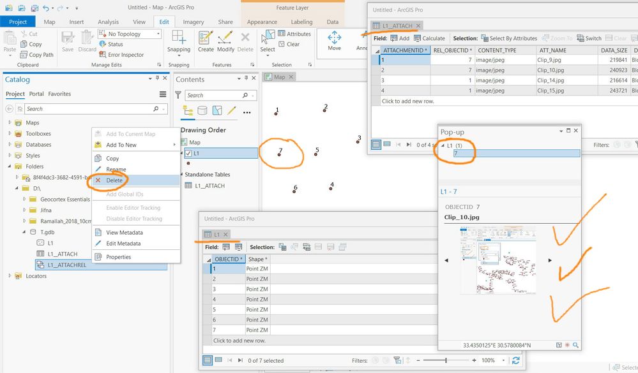The width and height of the screenshot is (638, 373).
Task: Click zoom magnifier icon in Pop-up footer
Action: pyautogui.click(x=575, y=345)
